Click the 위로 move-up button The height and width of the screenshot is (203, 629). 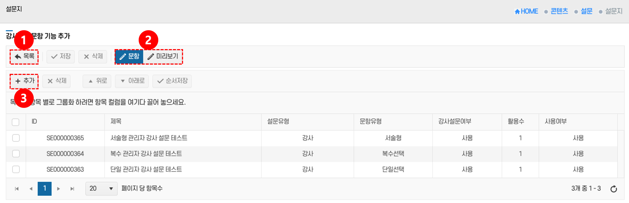pyautogui.click(x=97, y=81)
